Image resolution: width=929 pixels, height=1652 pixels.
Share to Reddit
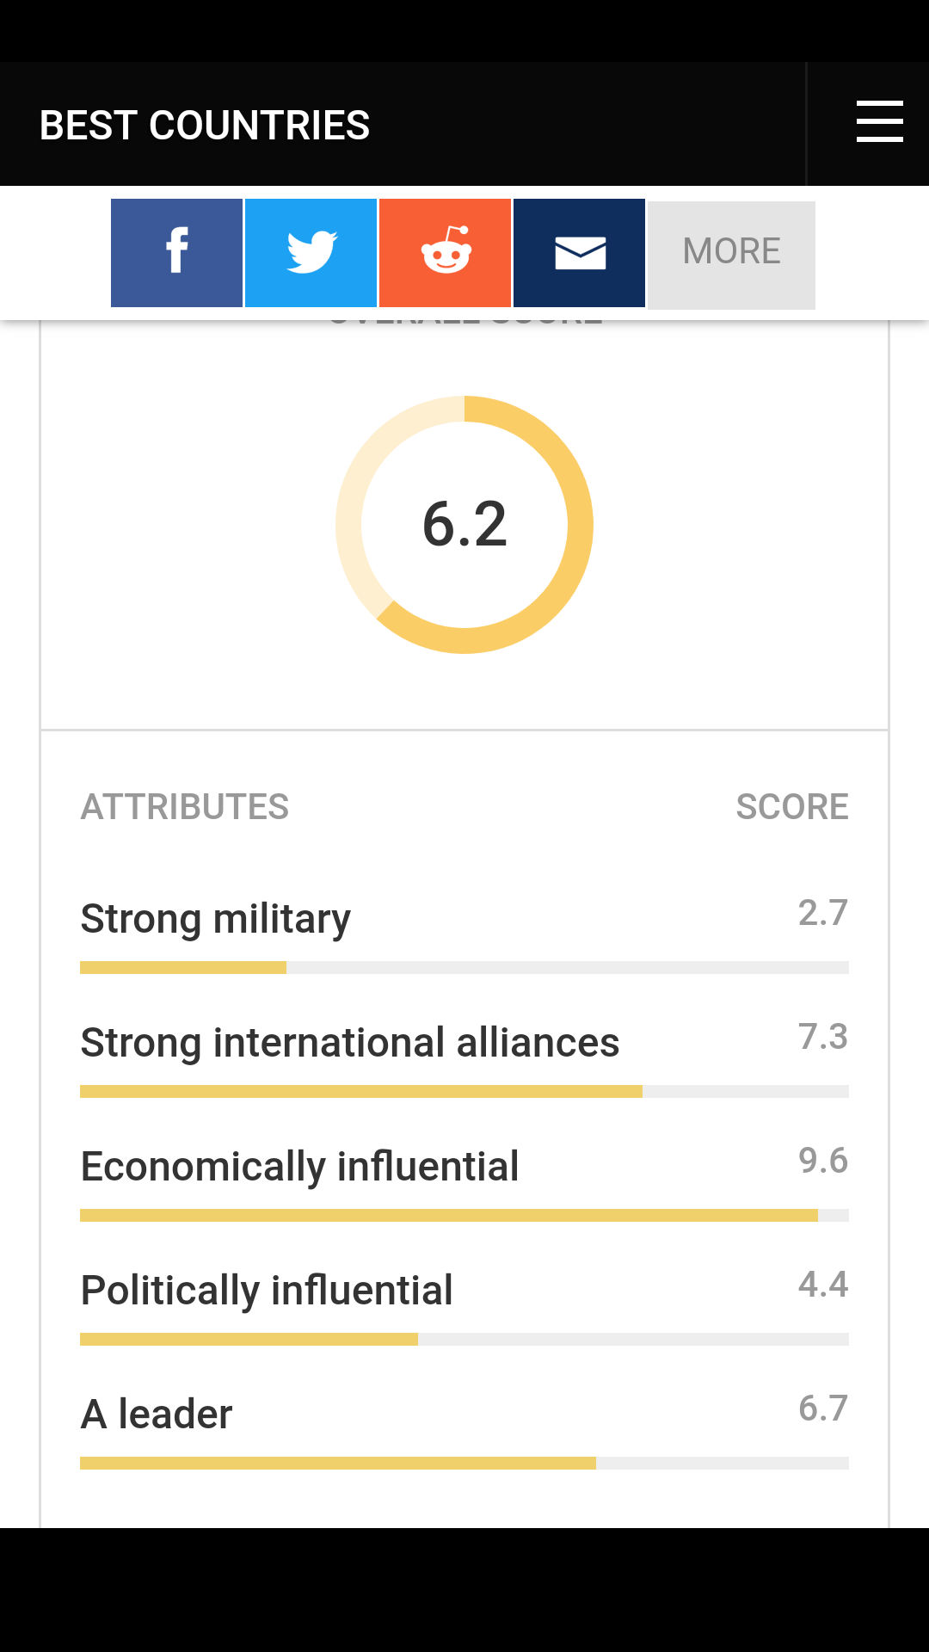[x=445, y=253]
